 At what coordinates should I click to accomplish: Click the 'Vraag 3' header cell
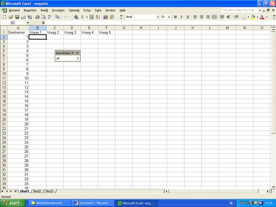[72, 32]
